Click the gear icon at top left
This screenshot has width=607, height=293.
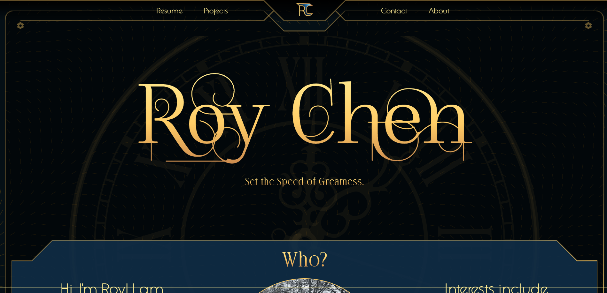tap(20, 26)
